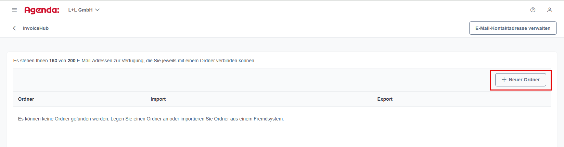
Task: Click the empty folders message row
Action: 282,119
